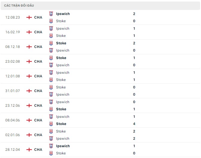Open bold Stoke team name in 08.04.06 match
201x158 pixels.
click(61, 124)
